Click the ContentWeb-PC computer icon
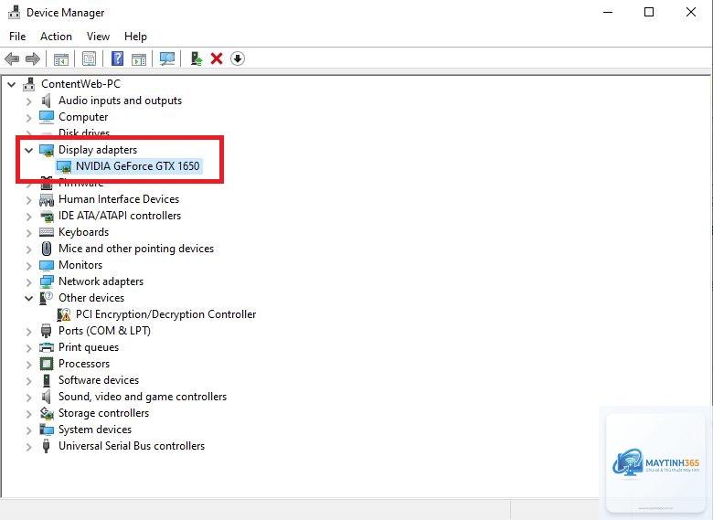This screenshot has width=713, height=520. coord(29,84)
